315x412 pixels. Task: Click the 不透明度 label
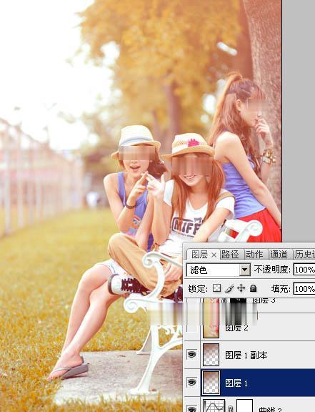pos(272,270)
